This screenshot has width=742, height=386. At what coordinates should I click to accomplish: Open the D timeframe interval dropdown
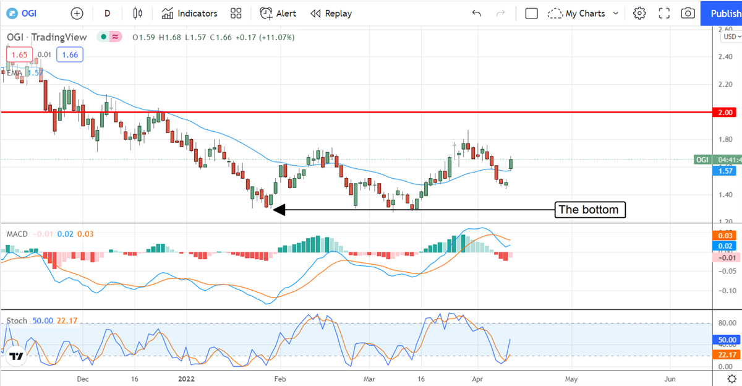(107, 13)
